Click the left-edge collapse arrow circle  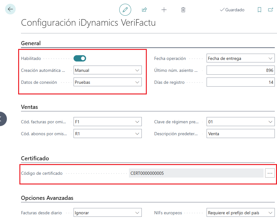(2, 119)
